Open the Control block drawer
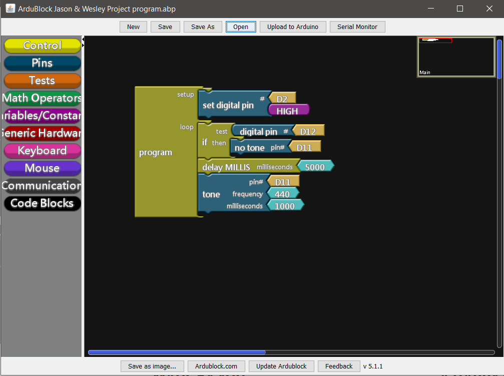 point(42,46)
